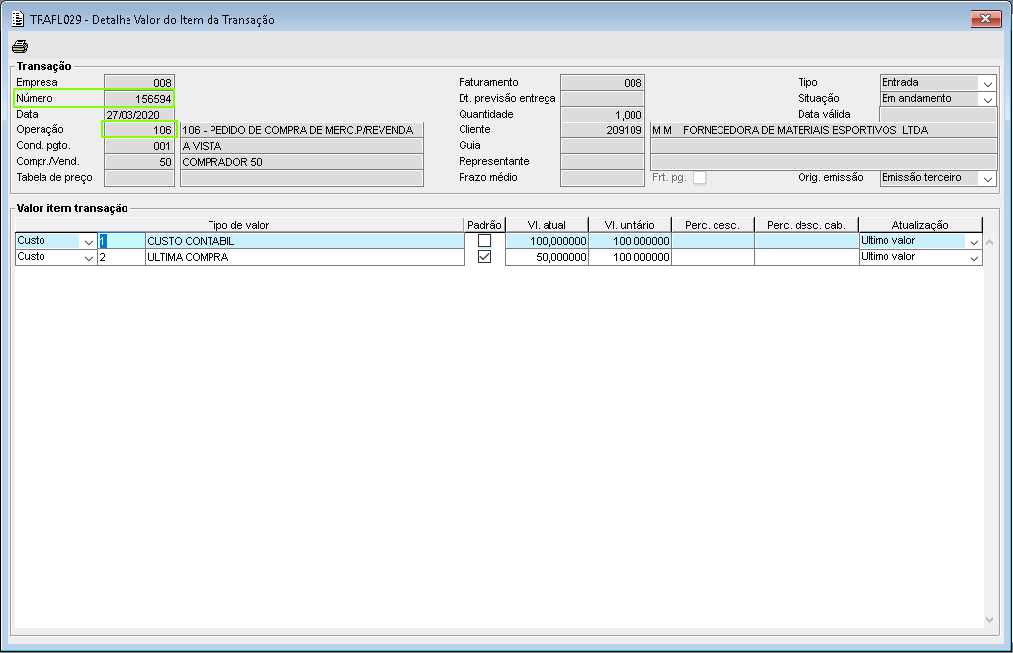Click the A VISTA description field
The height and width of the screenshot is (653, 1013).
(x=301, y=146)
